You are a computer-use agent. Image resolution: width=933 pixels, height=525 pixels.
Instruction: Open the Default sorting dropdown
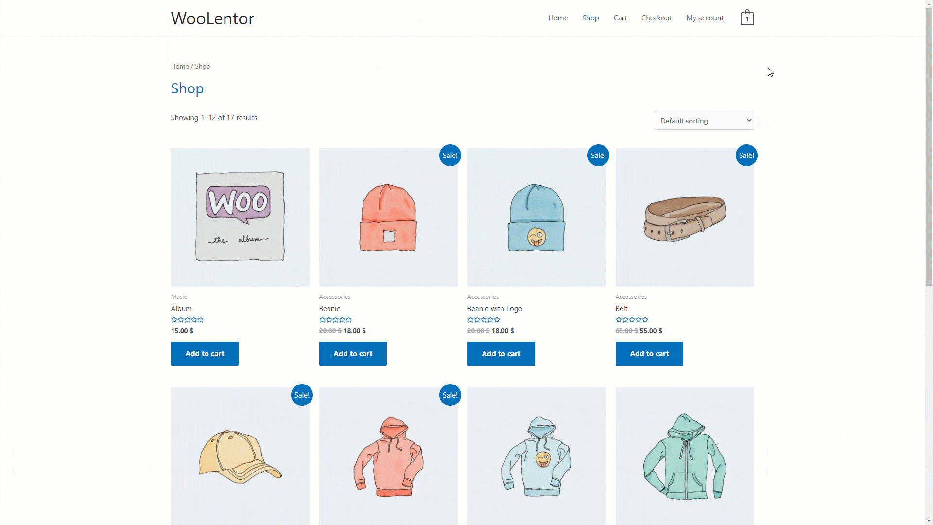[704, 121]
